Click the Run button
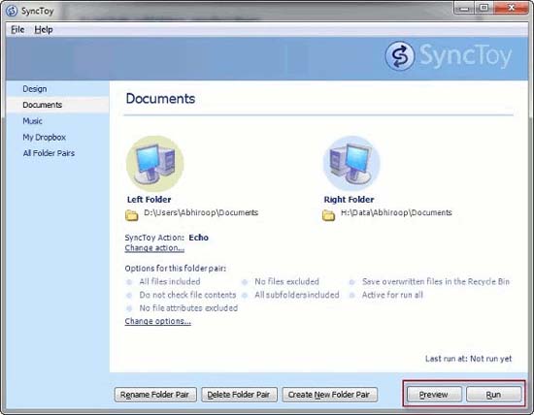The height and width of the screenshot is (415, 534). coord(494,395)
